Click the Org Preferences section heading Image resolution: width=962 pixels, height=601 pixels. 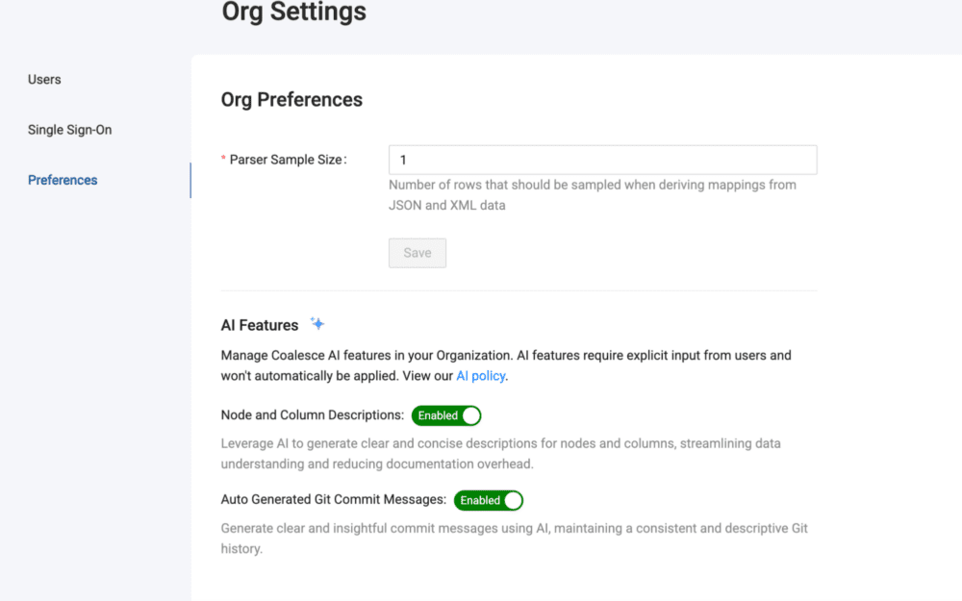click(x=291, y=99)
